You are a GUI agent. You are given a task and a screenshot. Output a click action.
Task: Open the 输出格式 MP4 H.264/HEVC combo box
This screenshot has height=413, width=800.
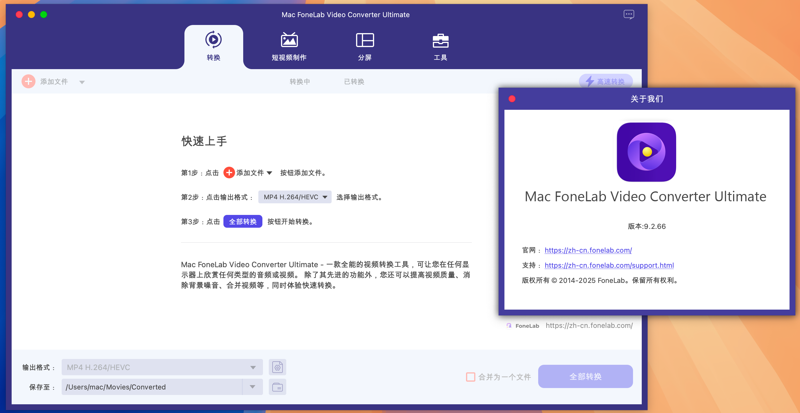[x=162, y=367]
